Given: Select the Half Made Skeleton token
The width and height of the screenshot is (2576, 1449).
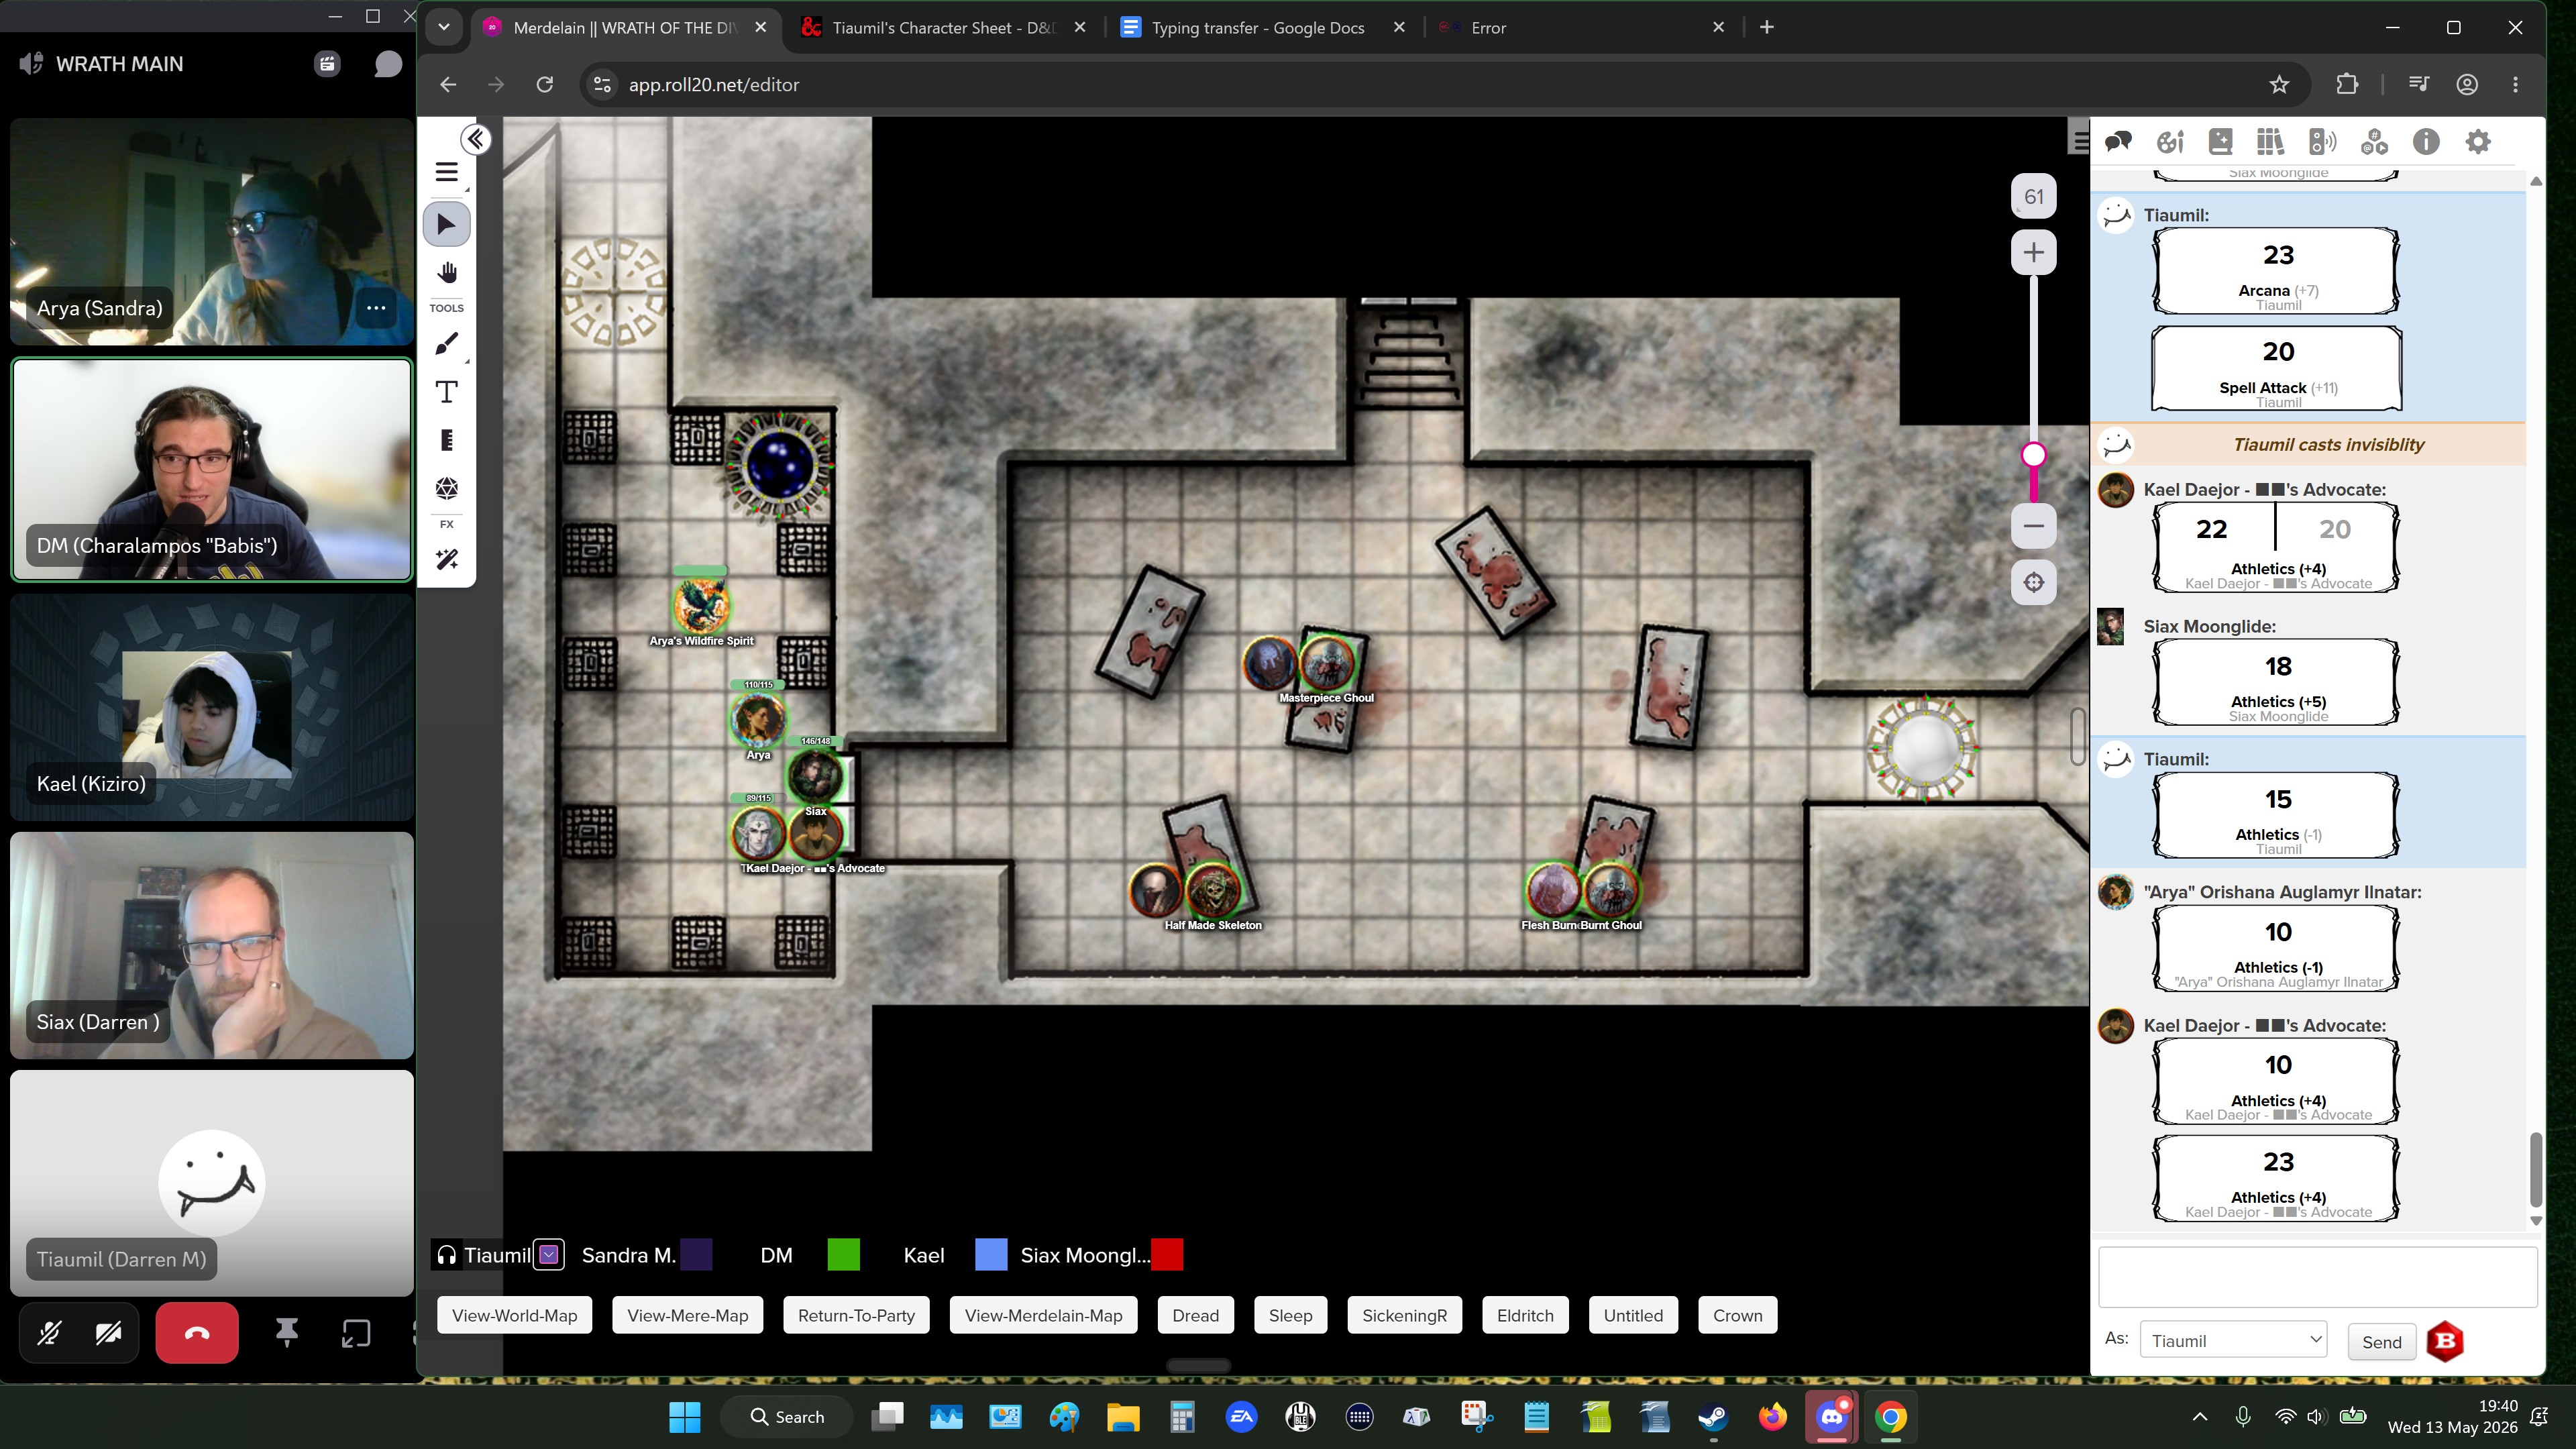Looking at the screenshot, I should [1213, 890].
